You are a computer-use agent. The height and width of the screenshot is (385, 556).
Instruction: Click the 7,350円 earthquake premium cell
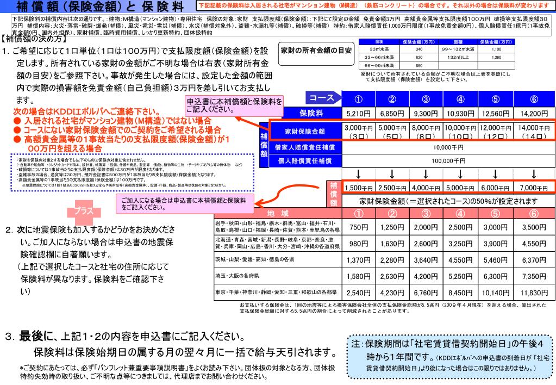tap(534, 276)
